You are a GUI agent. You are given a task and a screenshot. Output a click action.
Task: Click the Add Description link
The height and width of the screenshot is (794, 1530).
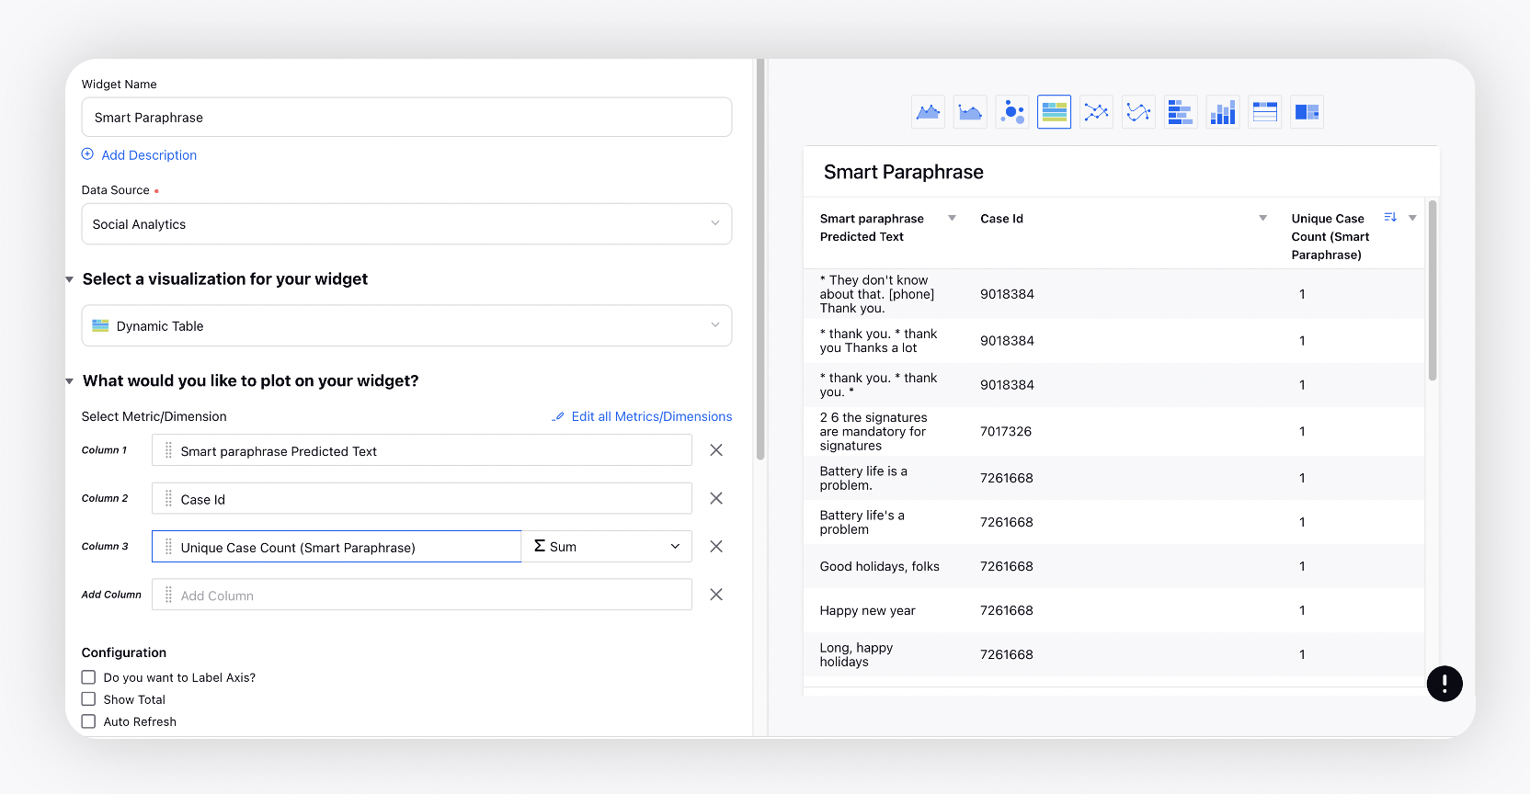pos(149,155)
